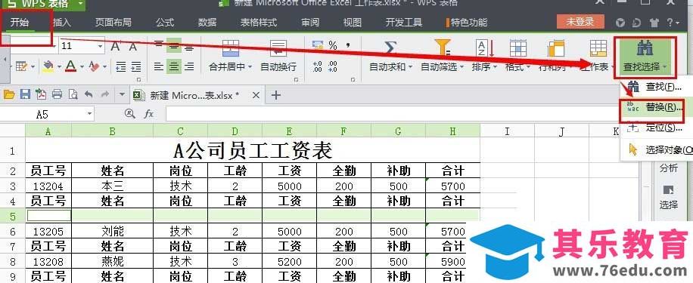This screenshot has height=283, width=693.
Task: Toggle middle vertical alignment
Action: click(x=174, y=45)
